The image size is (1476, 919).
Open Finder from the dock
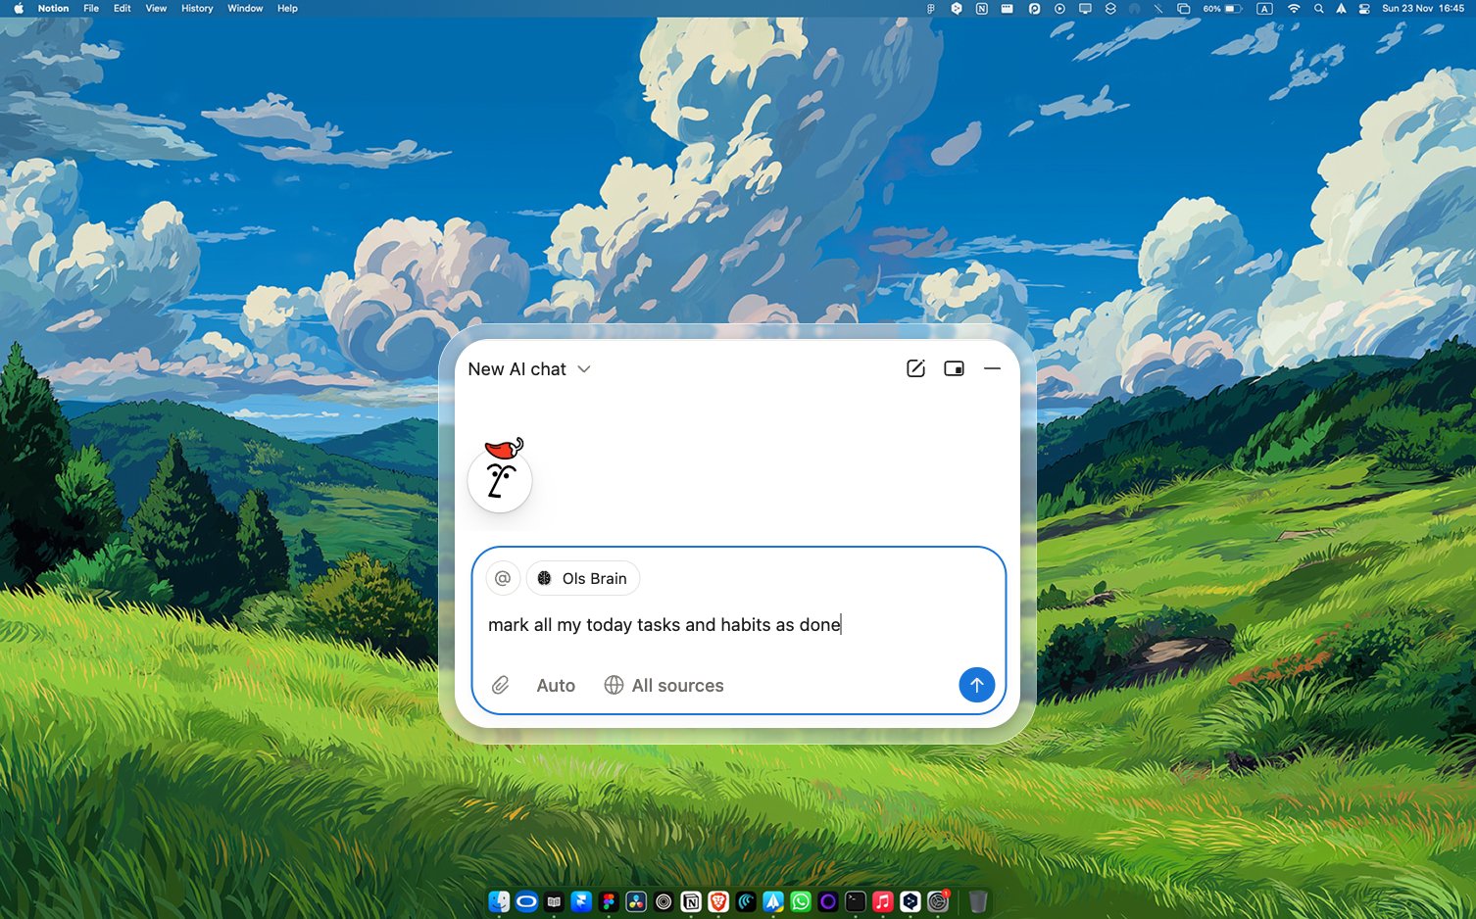point(499,901)
